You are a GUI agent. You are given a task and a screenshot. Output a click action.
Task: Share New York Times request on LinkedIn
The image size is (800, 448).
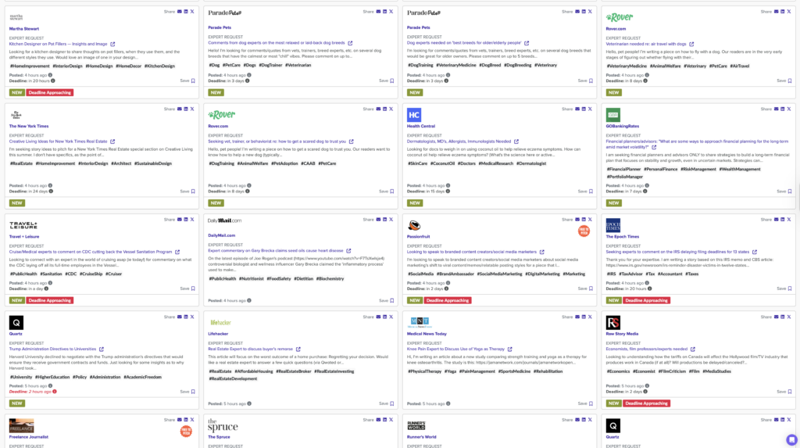pos(186,109)
